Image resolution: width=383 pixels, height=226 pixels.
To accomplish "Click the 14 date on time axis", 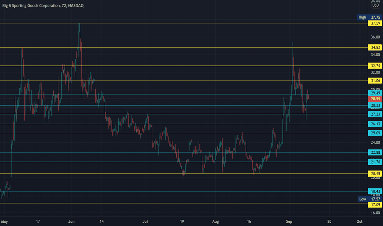I will point(102,221).
